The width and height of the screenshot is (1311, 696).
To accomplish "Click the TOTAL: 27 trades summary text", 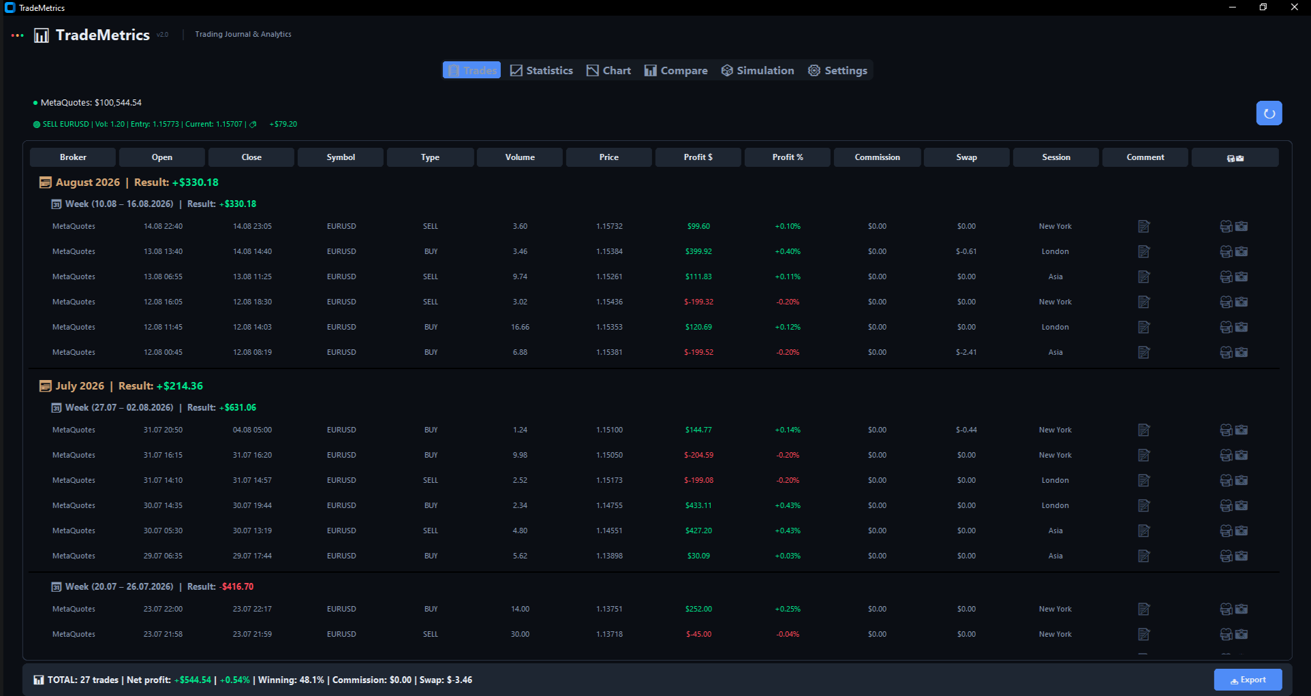I will tap(82, 680).
